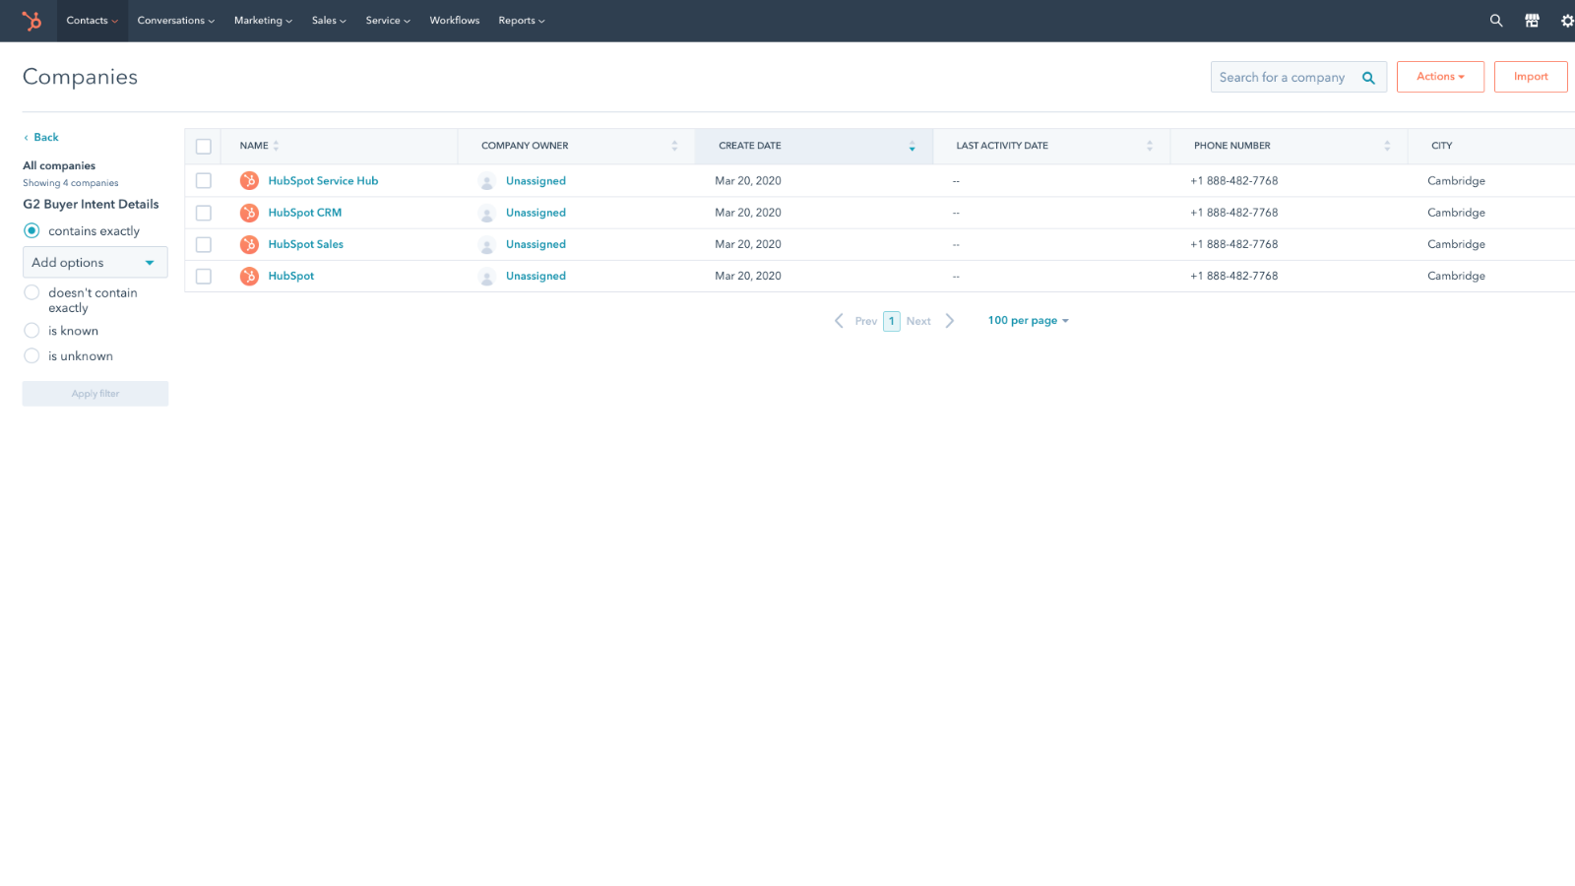This screenshot has width=1575, height=886.
Task: Click owner avatar in HubSpot Service Hub row
Action: tap(486, 181)
